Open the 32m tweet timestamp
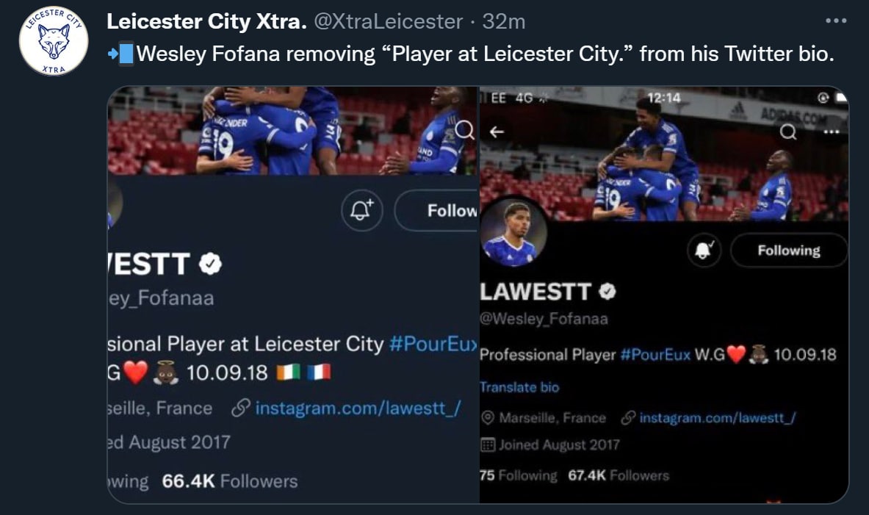 (x=504, y=22)
